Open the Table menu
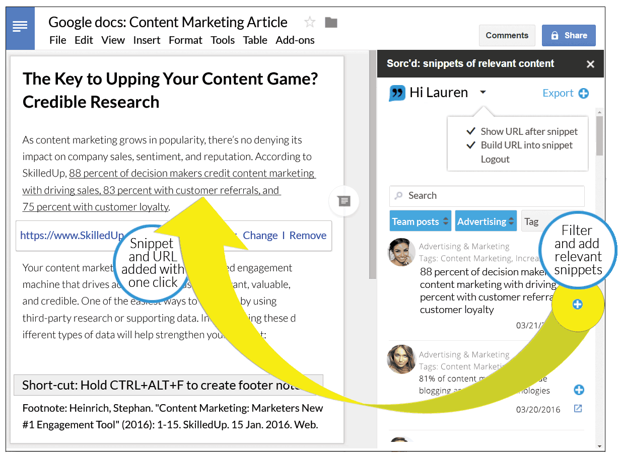 pyautogui.click(x=255, y=40)
